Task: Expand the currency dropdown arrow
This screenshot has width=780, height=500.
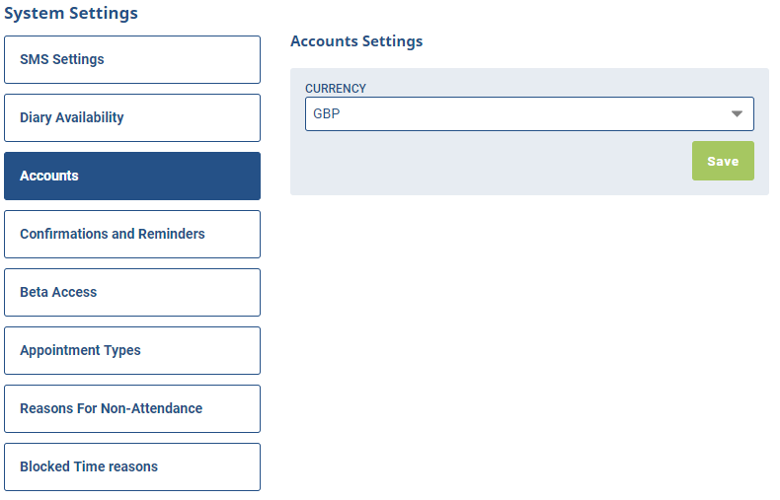Action: click(x=737, y=113)
